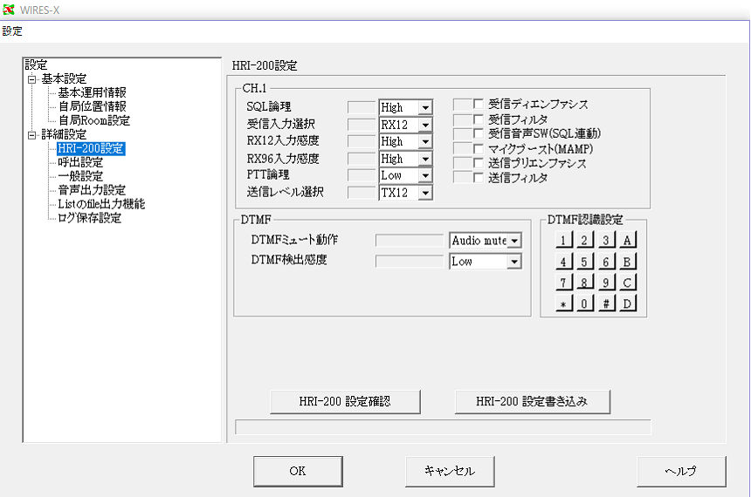751x497 pixels.
Task: Click DTMF keypad button 8
Action: [584, 283]
